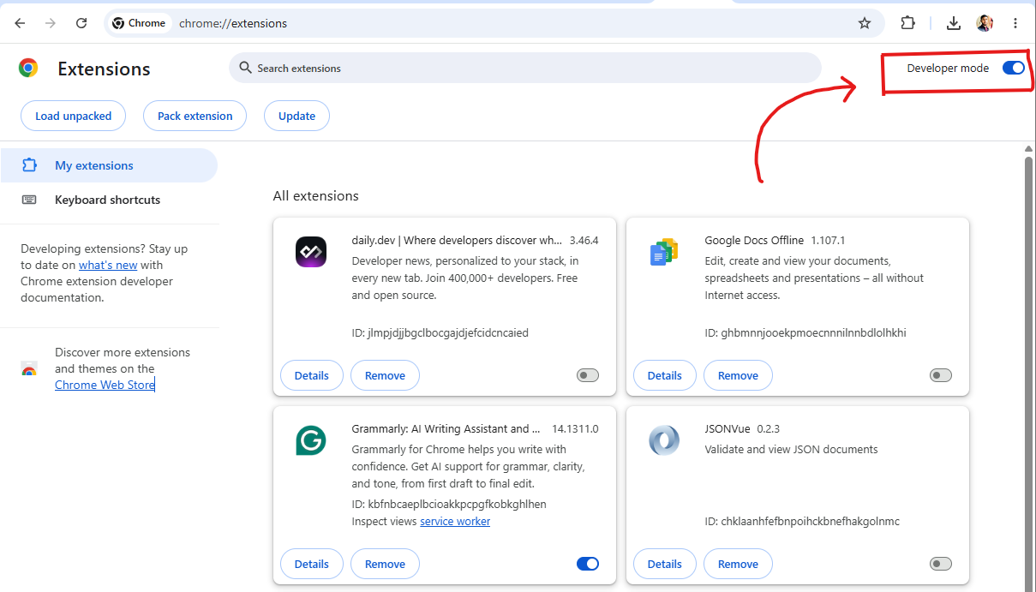Click the daily.dev ID text
Viewport: 1036px width, 592px height.
440,332
